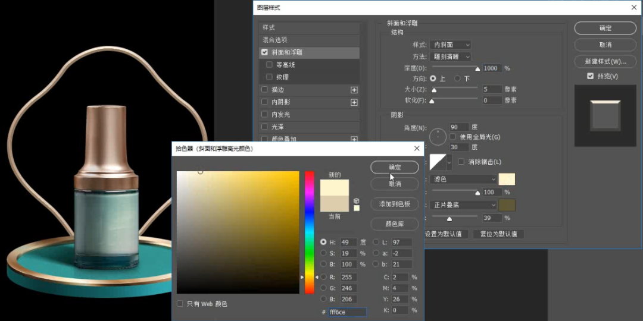Click the 新建样式(W)... button
643x321 pixels.
(x=605, y=62)
